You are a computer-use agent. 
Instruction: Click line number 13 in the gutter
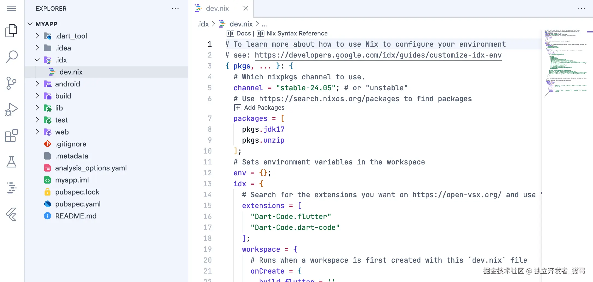tap(207, 184)
